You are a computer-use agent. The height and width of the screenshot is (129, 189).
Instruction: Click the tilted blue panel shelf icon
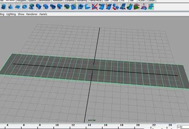[x=123, y=7]
